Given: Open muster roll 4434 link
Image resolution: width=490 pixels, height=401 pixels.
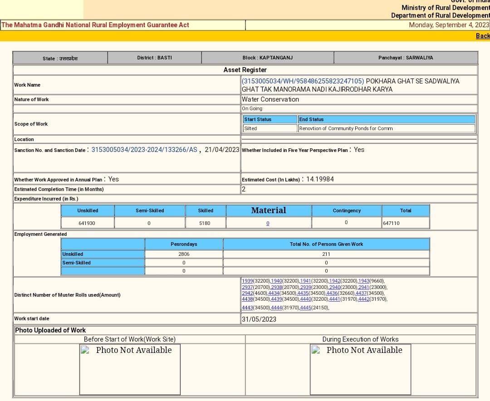Looking at the screenshot, I should pyautogui.click(x=274, y=293).
